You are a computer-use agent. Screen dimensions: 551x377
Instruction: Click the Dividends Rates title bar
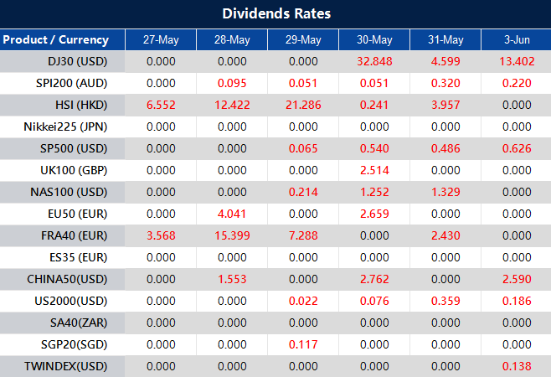click(x=275, y=14)
